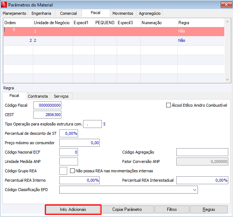Click the Percentual de desconto de ST field
Image resolution: width=233 pixels, height=217 pixels.
(x=69, y=133)
